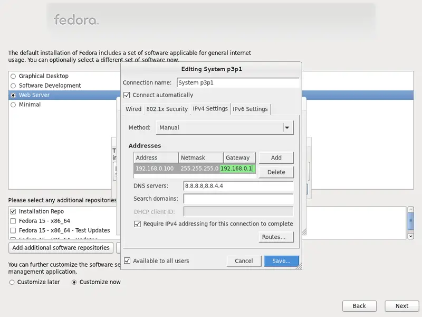Select the 192.168.0.100 address cell

click(156, 169)
